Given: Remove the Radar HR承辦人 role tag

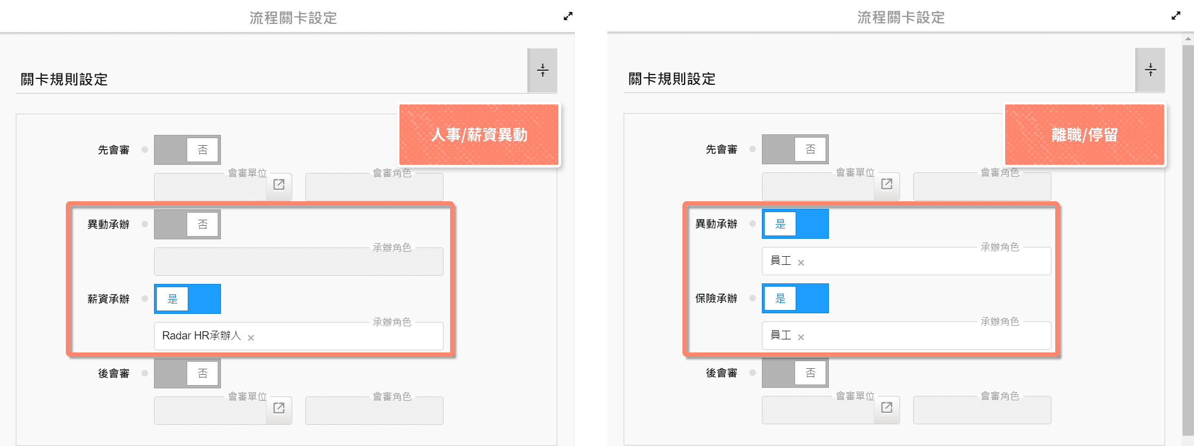Looking at the screenshot, I should [x=251, y=338].
